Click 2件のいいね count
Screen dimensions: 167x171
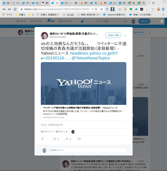(x=62, y=132)
